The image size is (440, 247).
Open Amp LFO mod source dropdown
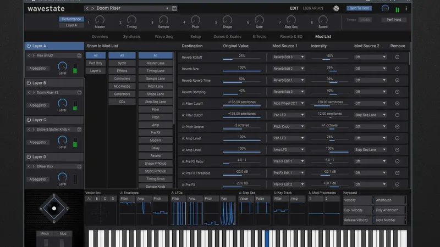pyautogui.click(x=289, y=150)
